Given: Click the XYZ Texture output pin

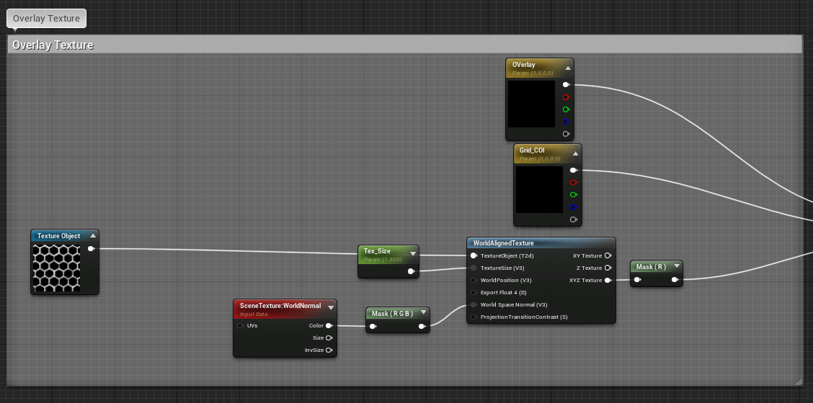Looking at the screenshot, I should tap(608, 280).
